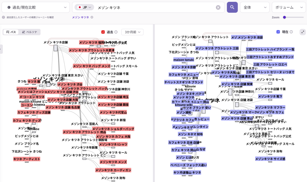Click the purple search magnifier button
This screenshot has width=307, height=182.
click(x=232, y=7)
